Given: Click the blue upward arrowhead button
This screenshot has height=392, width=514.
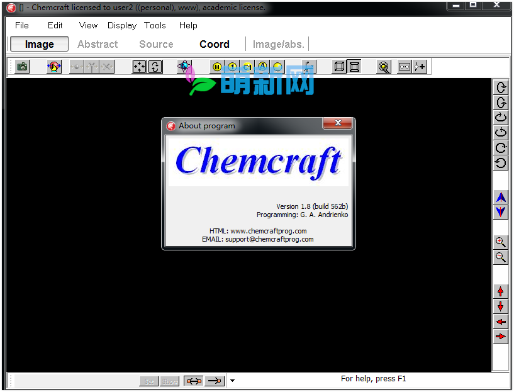Looking at the screenshot, I should pos(501,198).
